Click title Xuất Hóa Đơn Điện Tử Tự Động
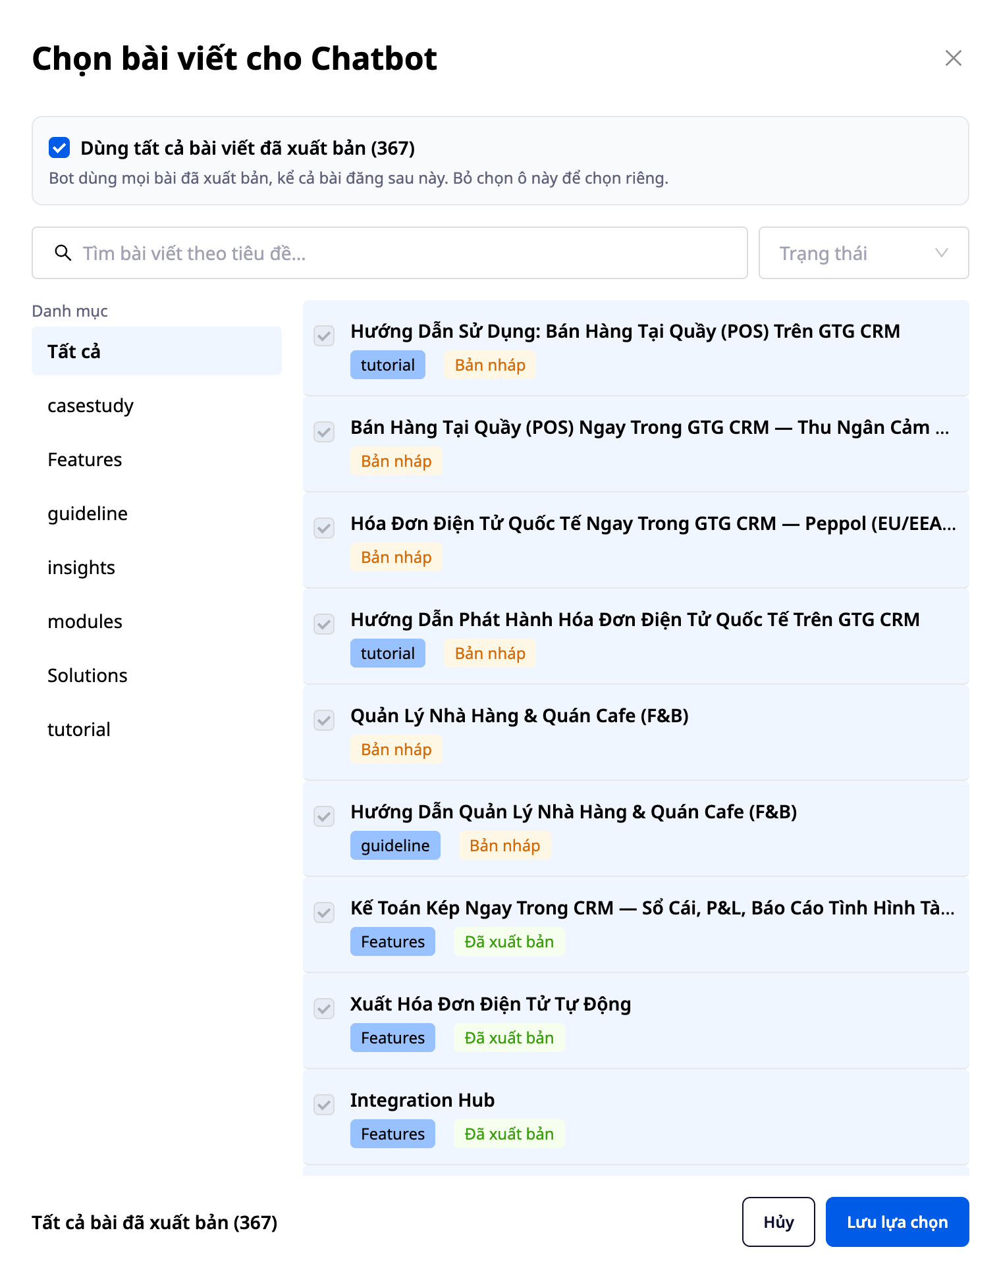This screenshot has width=1001, height=1268. click(491, 1004)
